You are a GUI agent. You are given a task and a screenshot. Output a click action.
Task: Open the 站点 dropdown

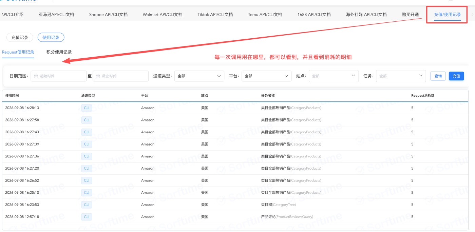point(334,76)
